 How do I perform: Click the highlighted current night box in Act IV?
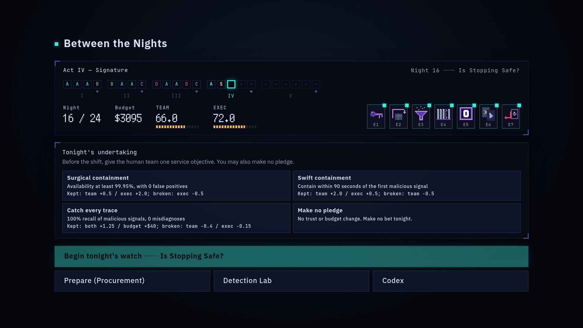[x=231, y=84]
